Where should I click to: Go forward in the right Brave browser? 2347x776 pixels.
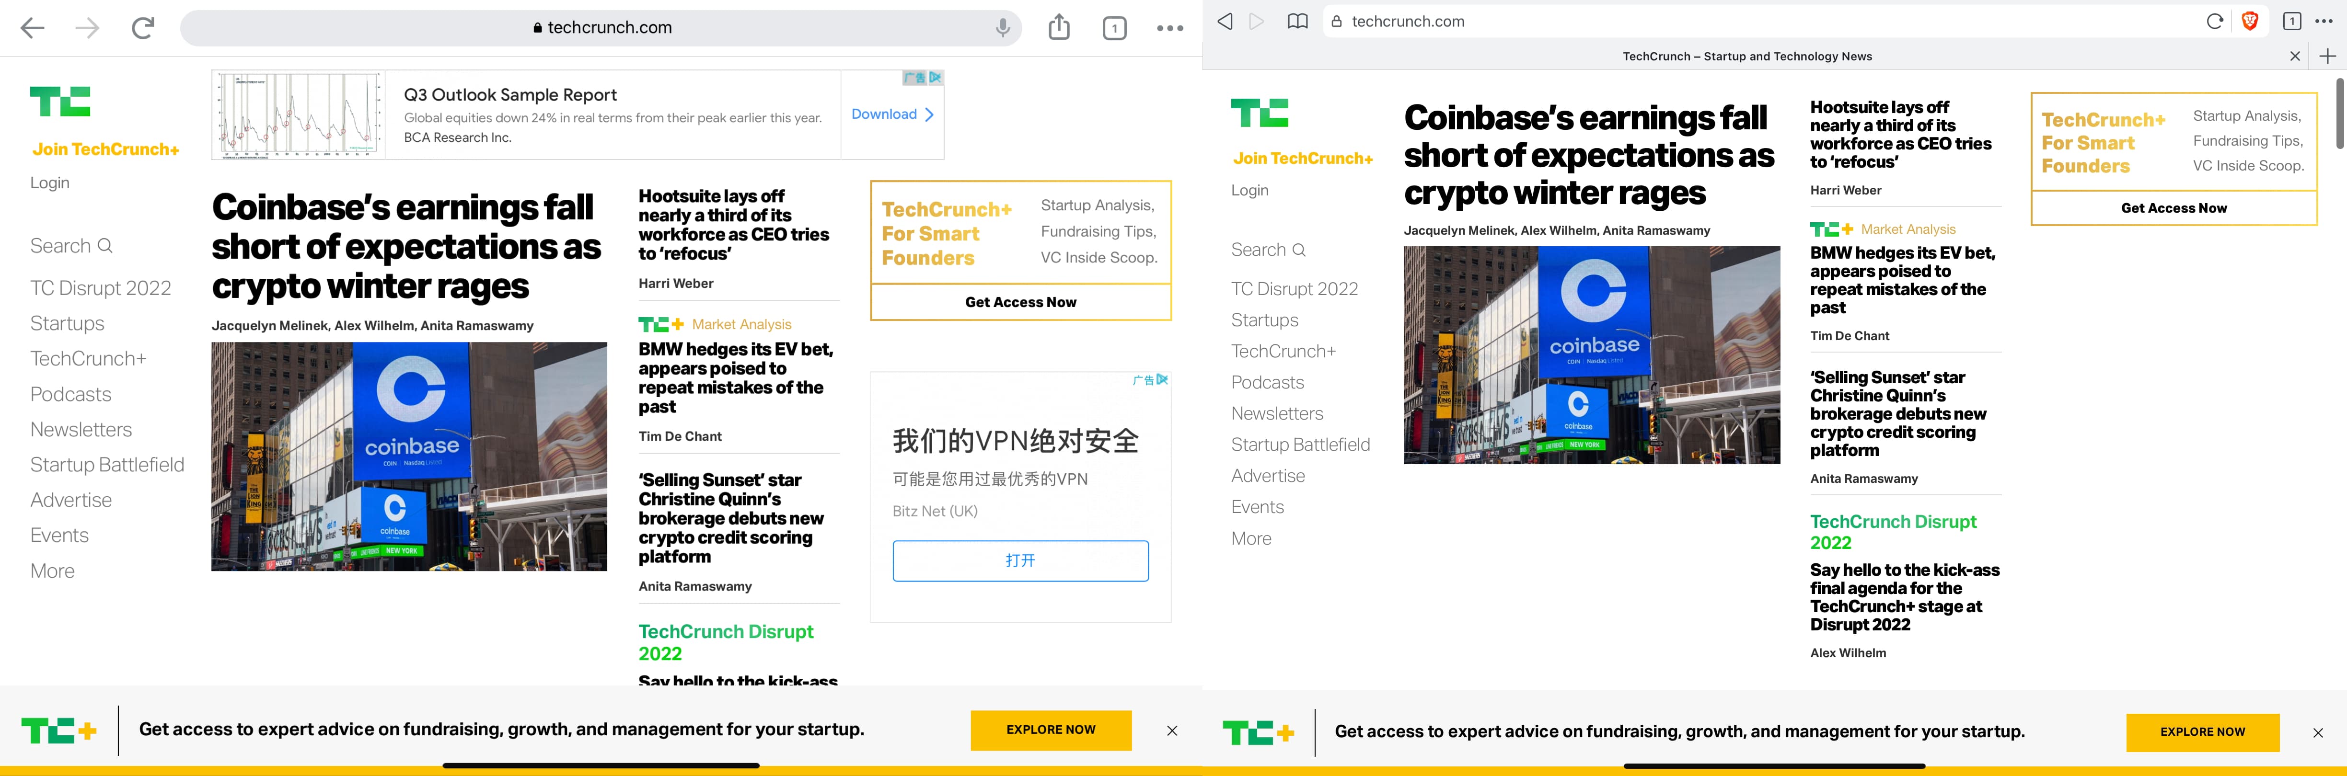[x=1256, y=21]
